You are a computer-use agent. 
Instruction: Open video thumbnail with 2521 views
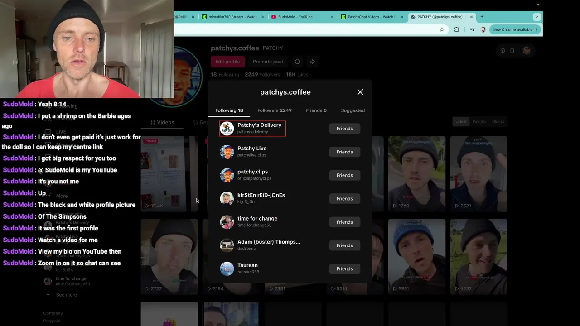pyautogui.click(x=478, y=174)
